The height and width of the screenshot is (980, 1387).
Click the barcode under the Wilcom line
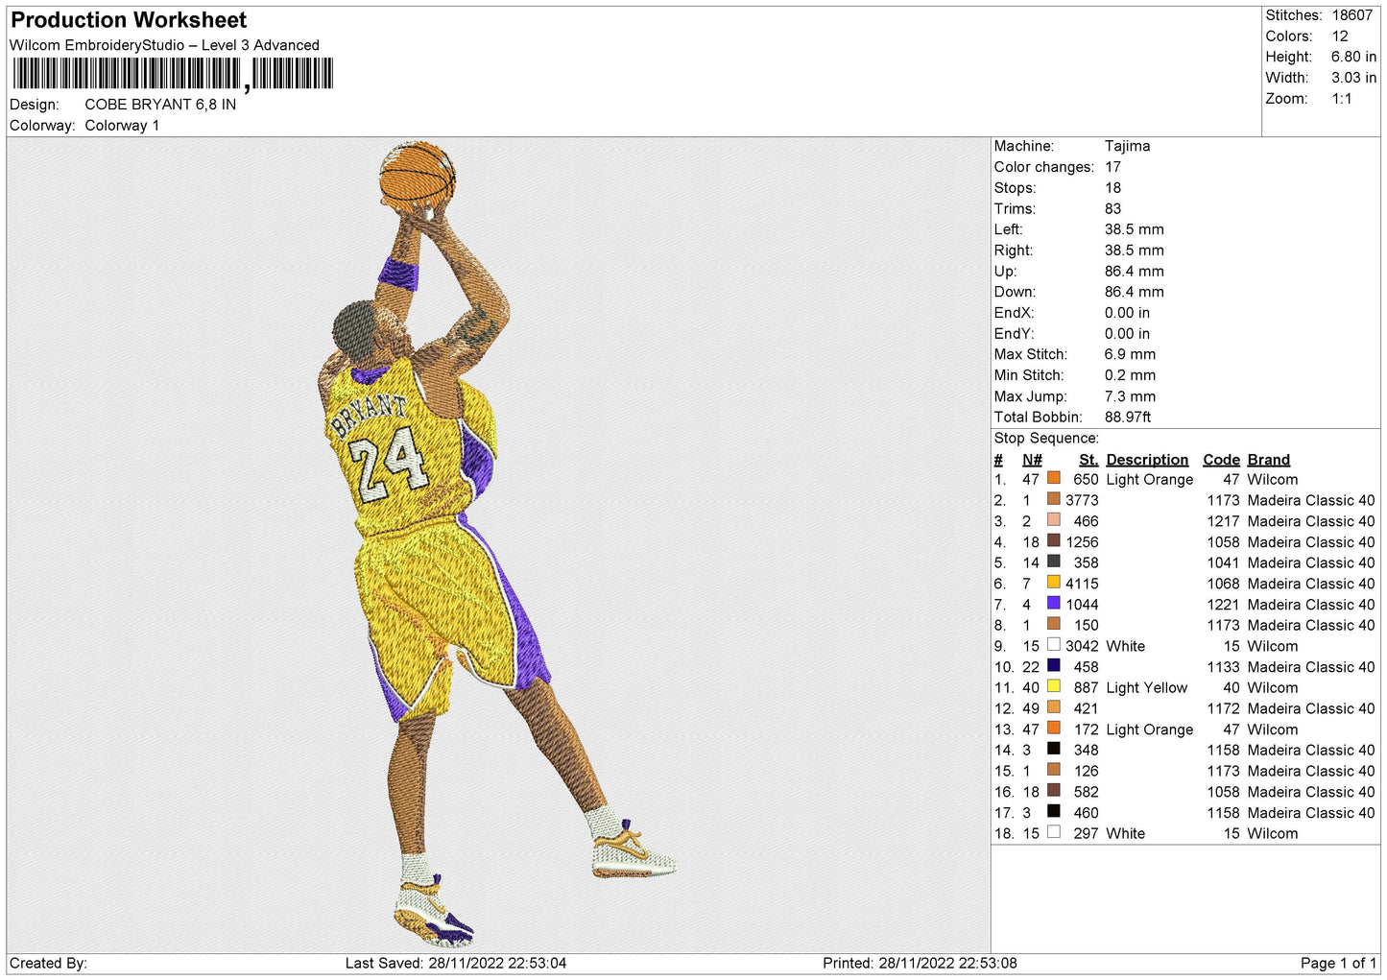pyautogui.click(x=173, y=74)
